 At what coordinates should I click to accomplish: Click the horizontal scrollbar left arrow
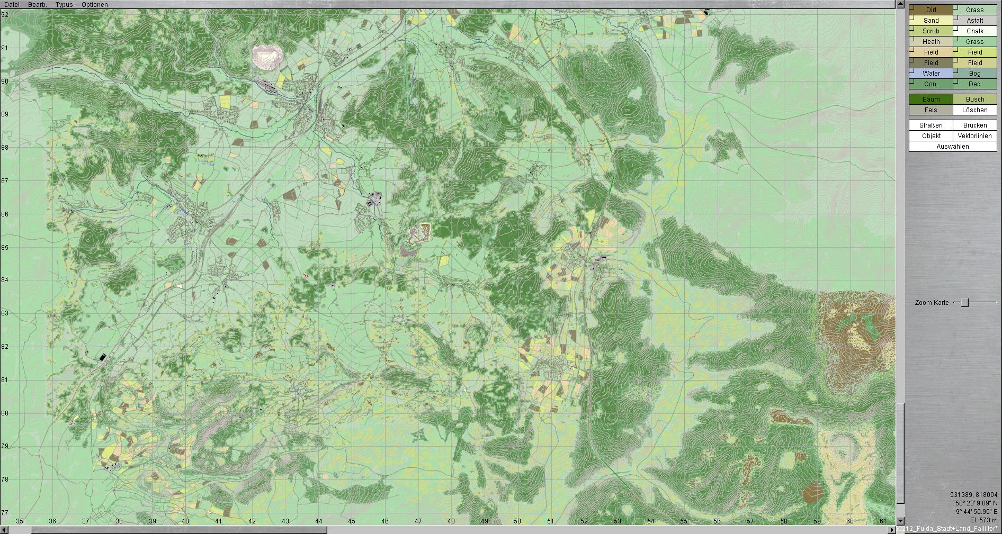[x=4, y=530]
